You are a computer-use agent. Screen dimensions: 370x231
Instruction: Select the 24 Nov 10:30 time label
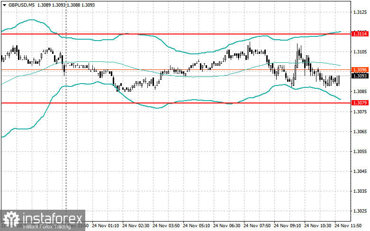coord(317,226)
